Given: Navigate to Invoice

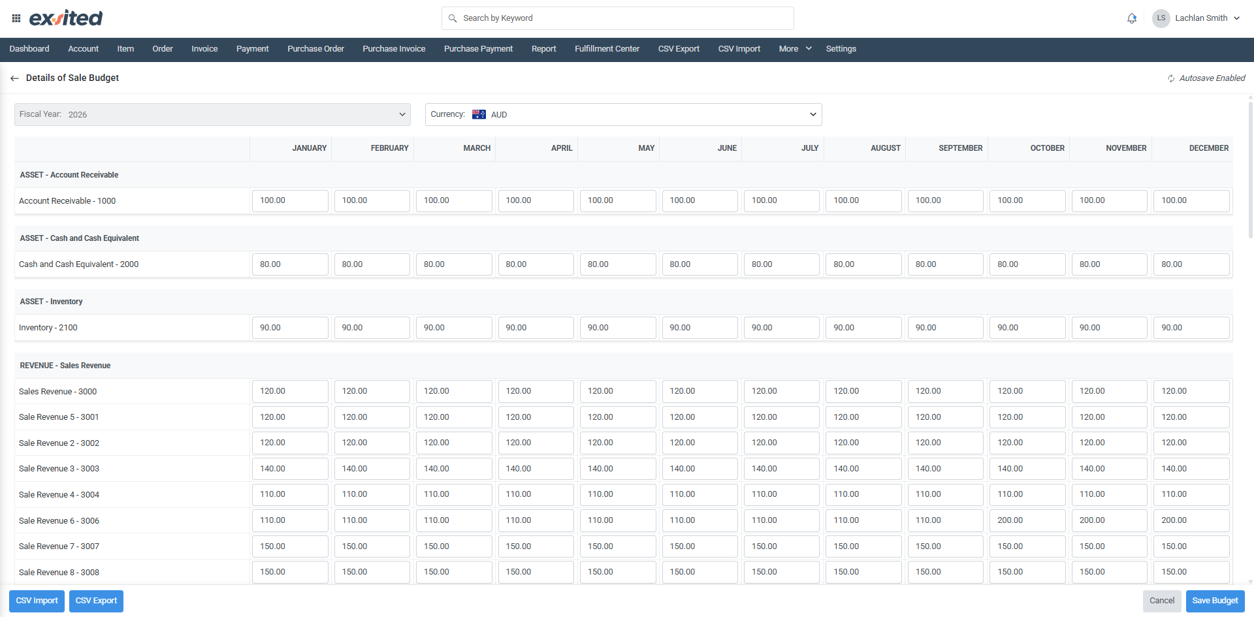Looking at the screenshot, I should click(x=204, y=49).
